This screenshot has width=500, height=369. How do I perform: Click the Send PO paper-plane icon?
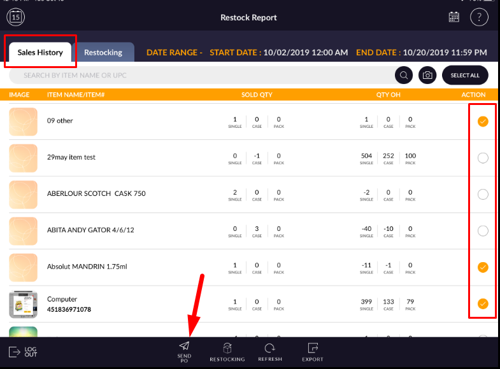184,346
